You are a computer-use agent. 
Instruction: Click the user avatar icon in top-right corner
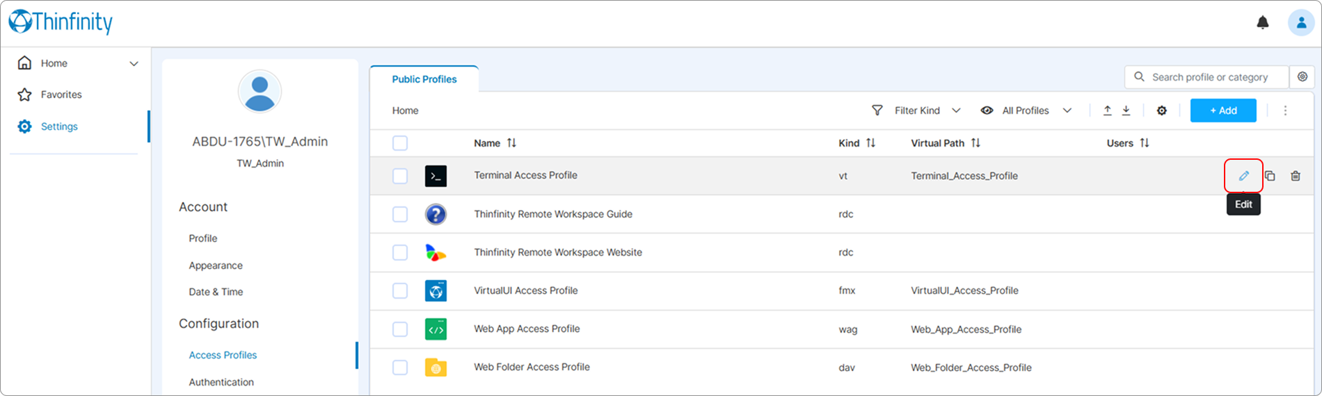[x=1300, y=23]
